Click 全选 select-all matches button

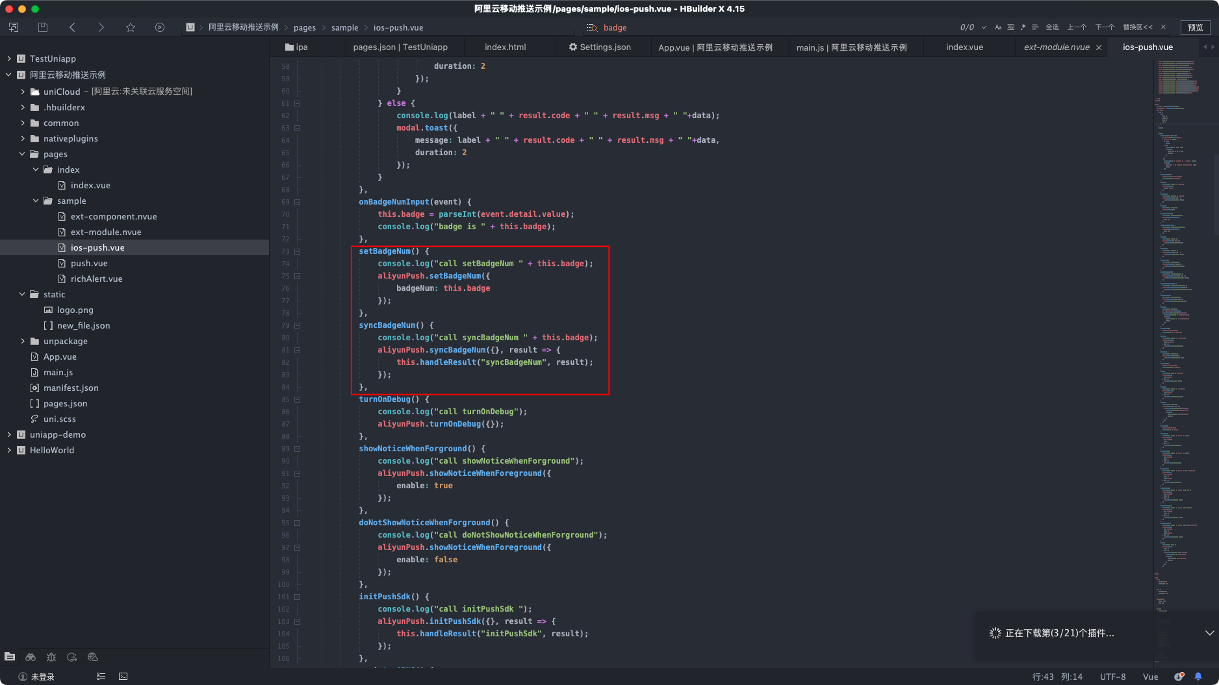tap(1053, 27)
